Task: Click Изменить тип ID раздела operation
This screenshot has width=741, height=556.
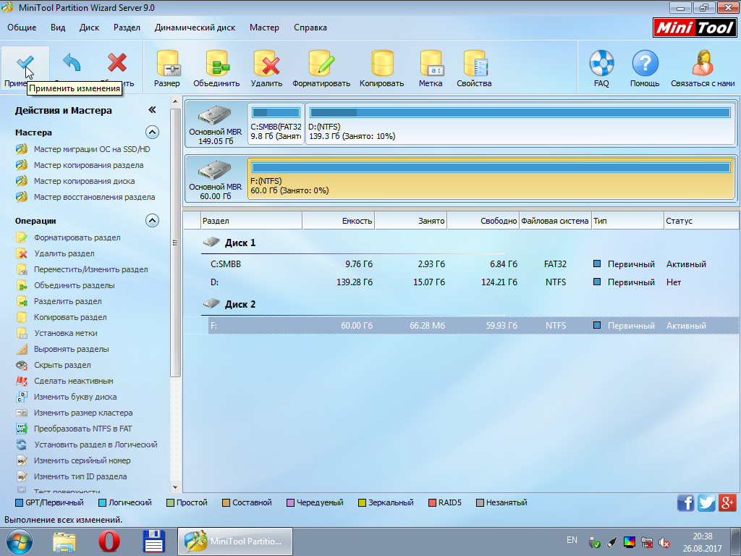Action: tap(72, 476)
